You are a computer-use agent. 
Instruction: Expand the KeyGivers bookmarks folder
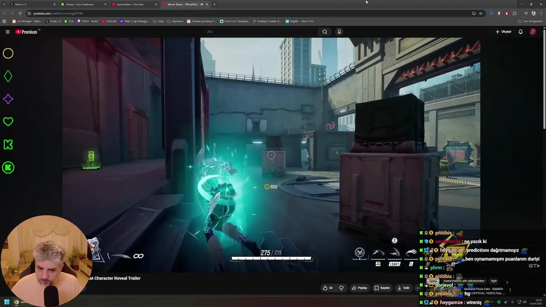coord(175,21)
